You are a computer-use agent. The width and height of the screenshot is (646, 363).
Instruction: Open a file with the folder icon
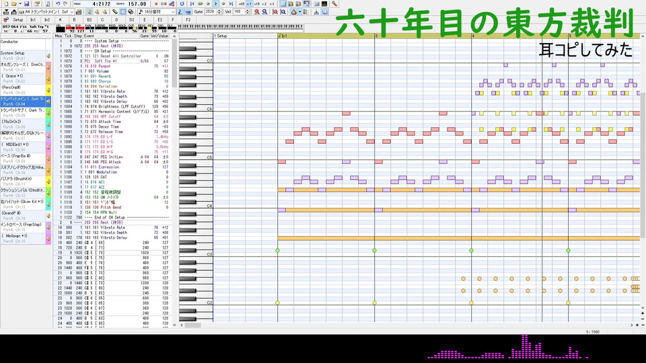[x=13, y=4]
